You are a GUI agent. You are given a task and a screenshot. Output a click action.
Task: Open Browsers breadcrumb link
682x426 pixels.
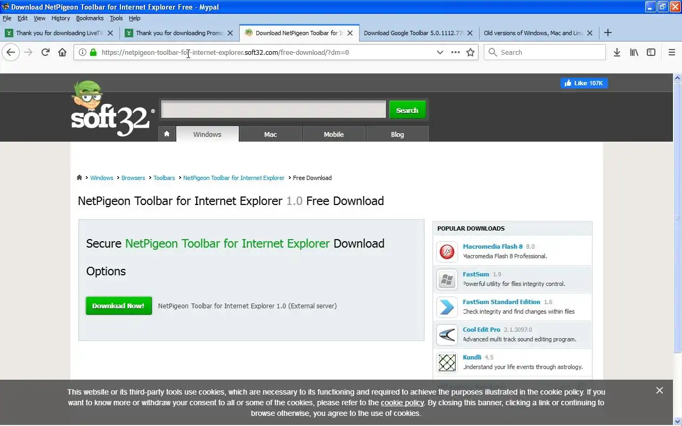[x=133, y=178]
